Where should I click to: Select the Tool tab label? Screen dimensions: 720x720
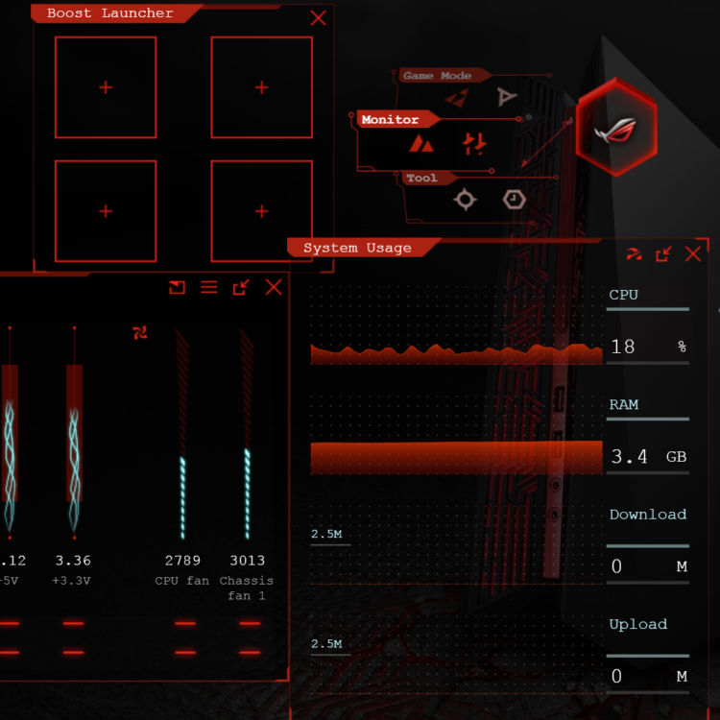421,178
